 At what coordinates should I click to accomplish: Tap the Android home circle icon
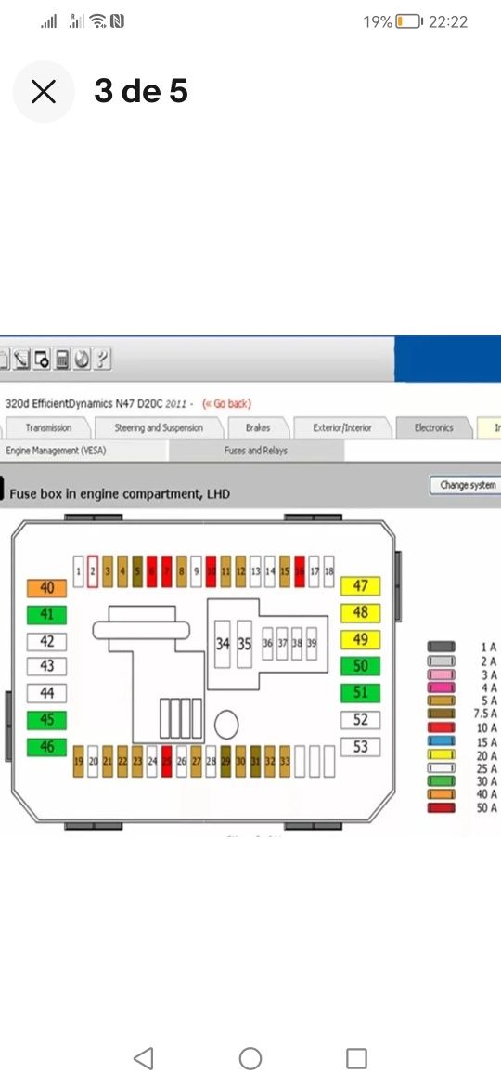tap(250, 1058)
